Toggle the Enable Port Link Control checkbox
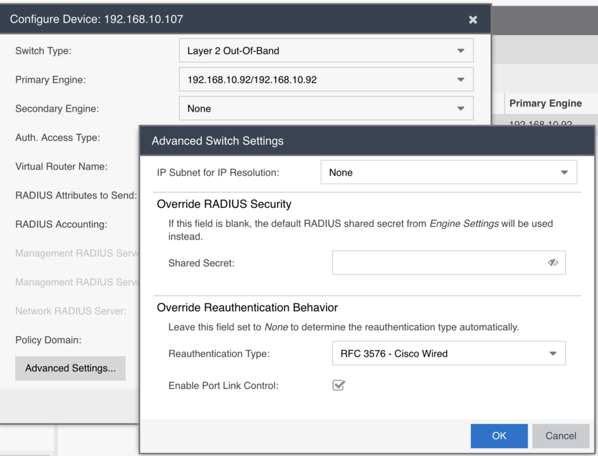 tap(338, 385)
